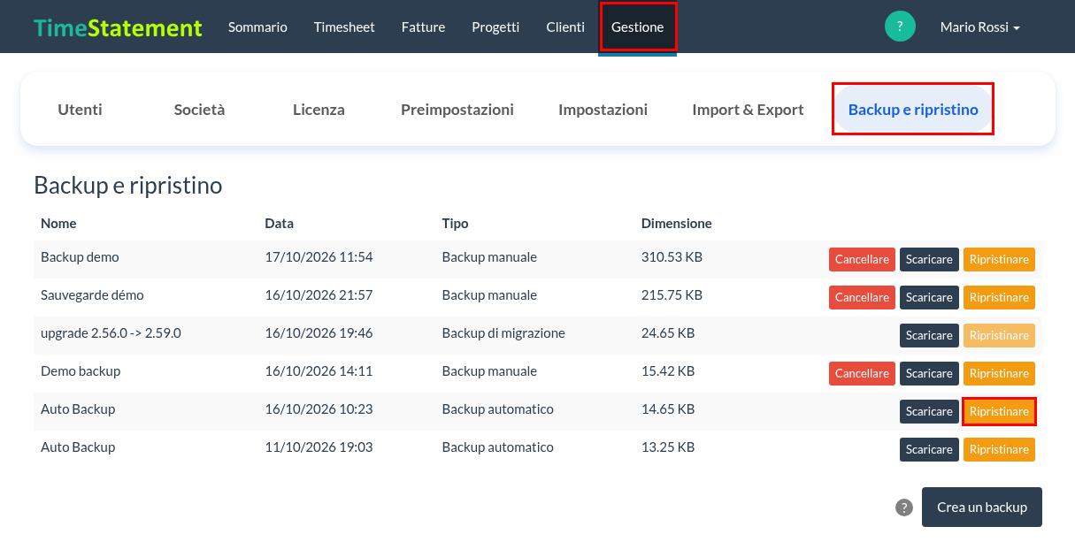Image resolution: width=1075 pixels, height=542 pixels.
Task: Navigate to Clienti
Action: [565, 27]
